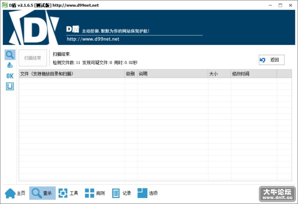
Task: Click the 检测文件数:11 status text
Action: click(67, 63)
